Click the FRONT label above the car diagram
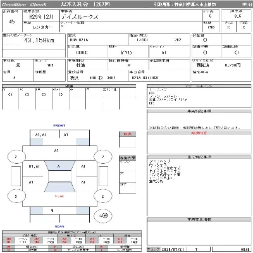The width and height of the screenshot is (253, 253). pyautogui.click(x=59, y=125)
